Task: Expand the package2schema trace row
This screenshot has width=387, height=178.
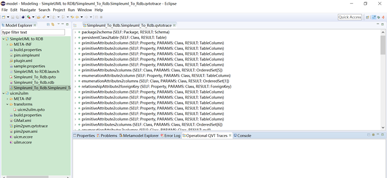Action: click(x=75, y=32)
